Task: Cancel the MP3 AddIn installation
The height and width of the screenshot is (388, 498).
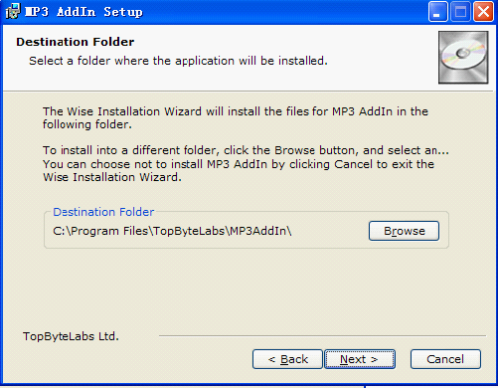Action: pos(445,359)
